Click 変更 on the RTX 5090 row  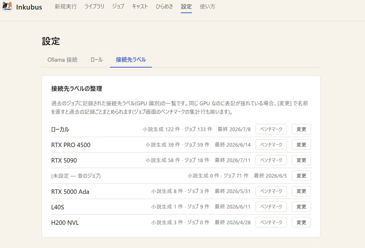[301, 160]
